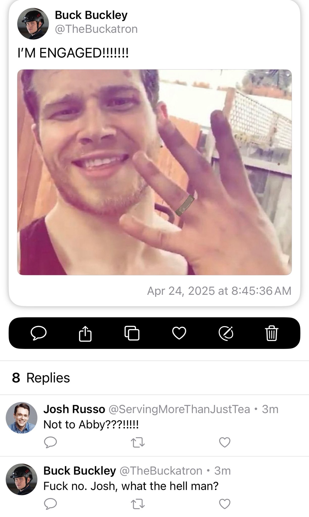
Task: Open the engagement ring photo
Action: click(154, 172)
